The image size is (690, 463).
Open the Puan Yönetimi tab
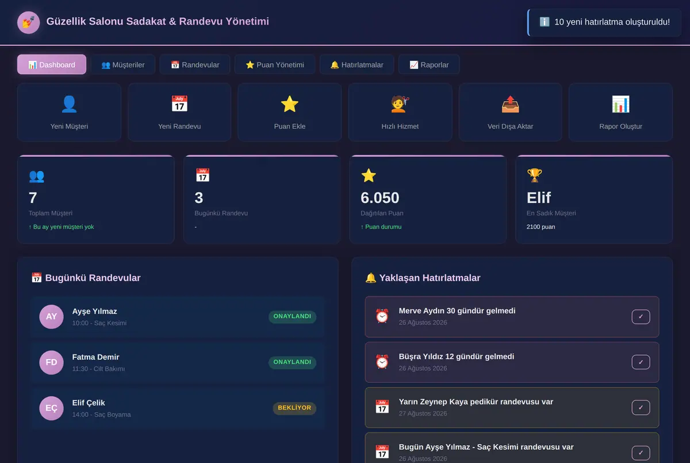coord(275,64)
